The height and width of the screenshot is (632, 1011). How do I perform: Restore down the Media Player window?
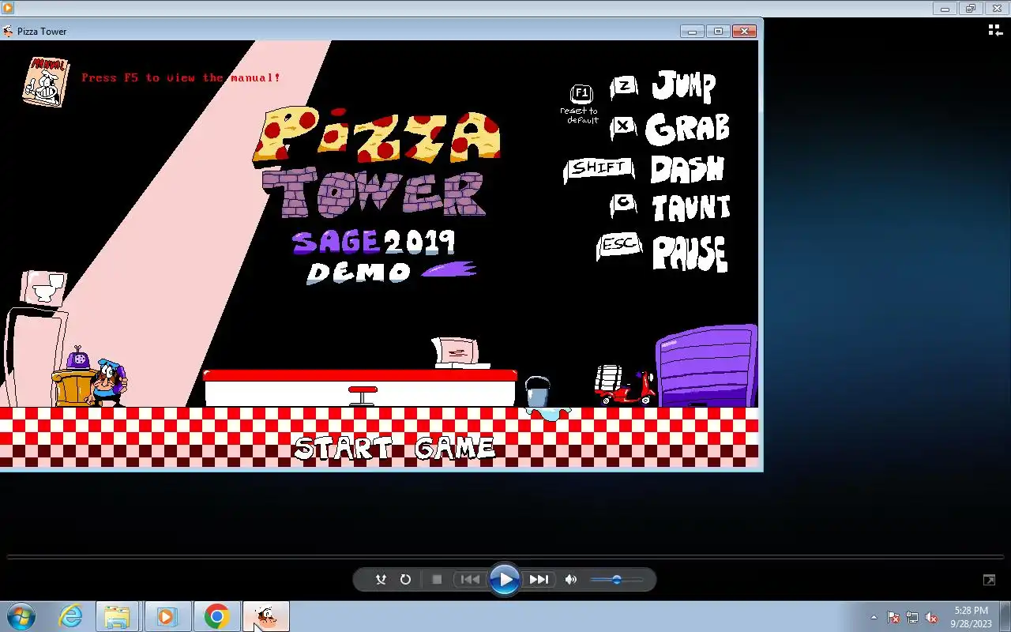[x=971, y=8]
